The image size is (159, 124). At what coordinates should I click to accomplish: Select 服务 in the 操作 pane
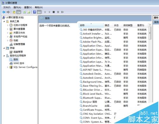pos(156,22)
